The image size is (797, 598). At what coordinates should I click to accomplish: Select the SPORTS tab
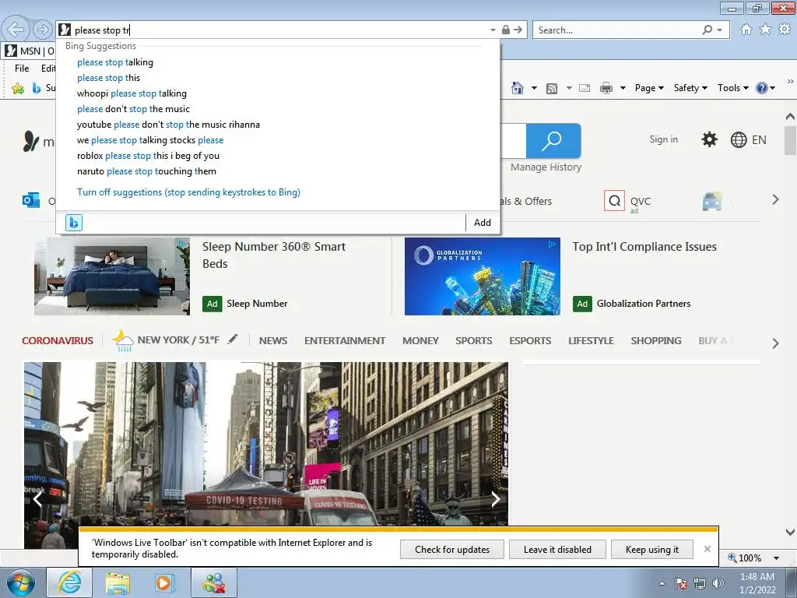[474, 341]
